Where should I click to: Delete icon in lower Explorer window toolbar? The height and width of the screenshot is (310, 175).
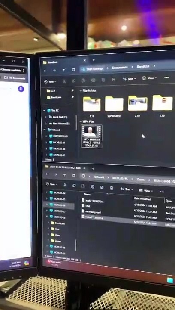(x=112, y=188)
